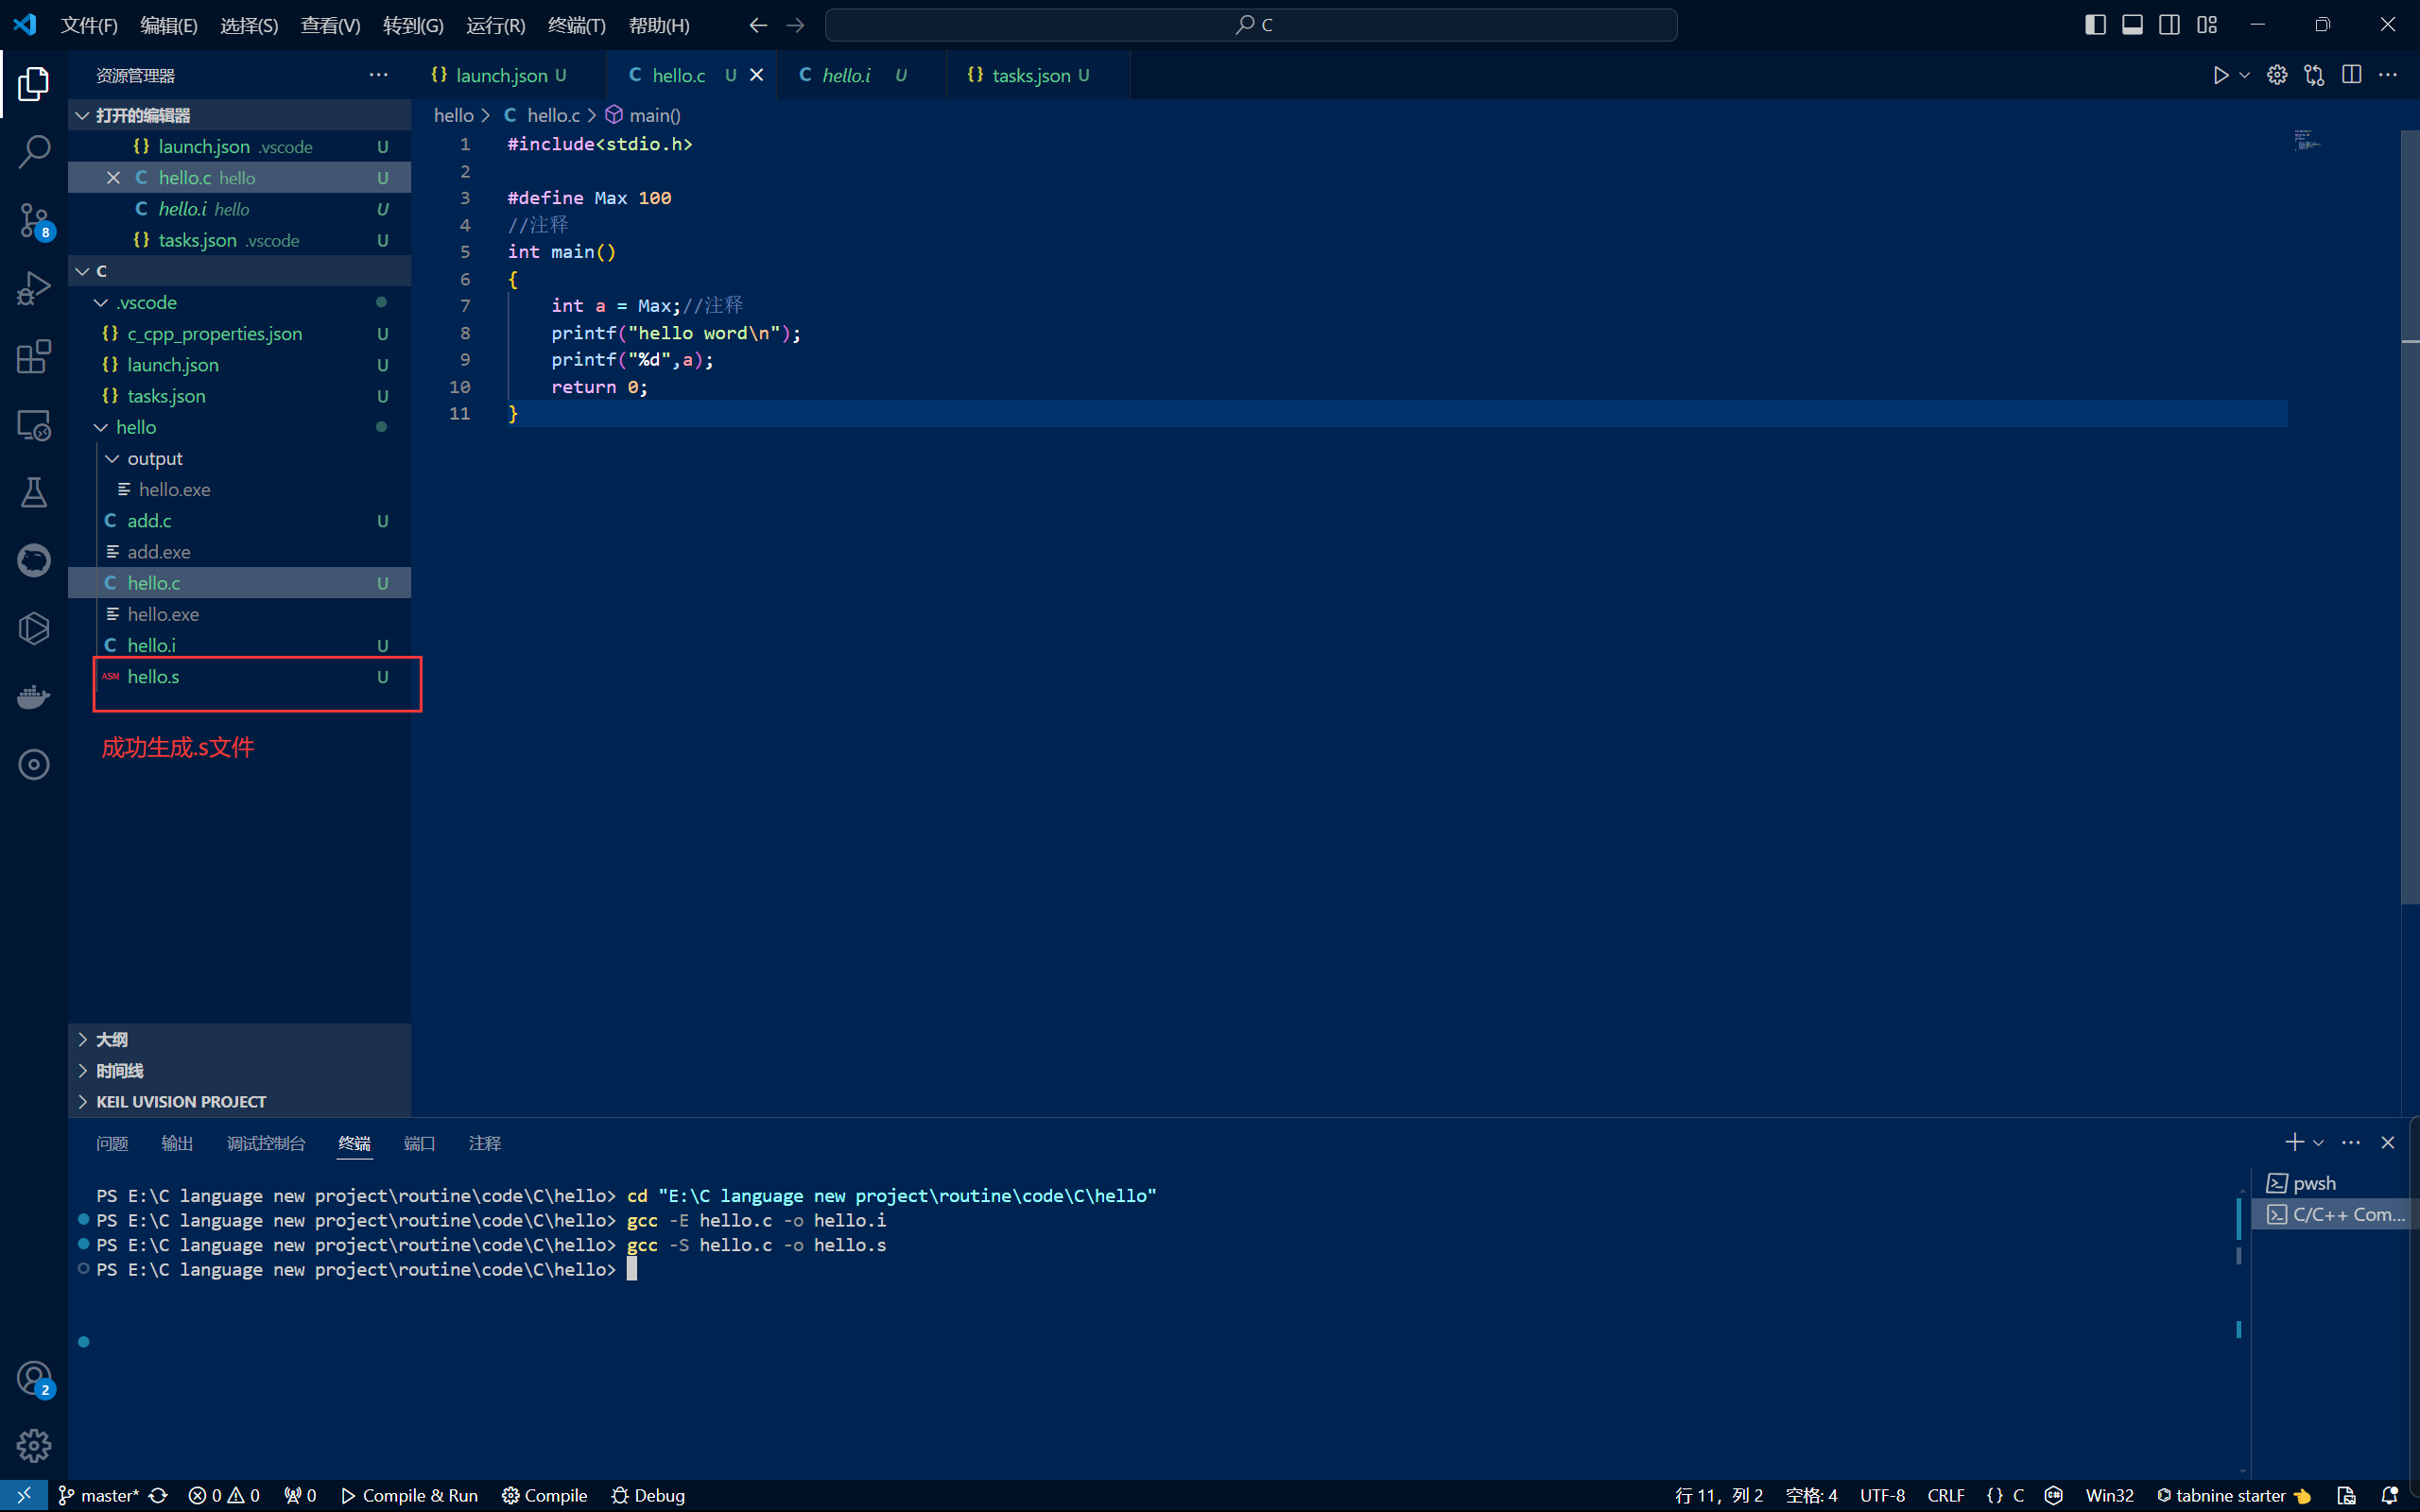Toggle secondary side bar visibility

point(2169,25)
